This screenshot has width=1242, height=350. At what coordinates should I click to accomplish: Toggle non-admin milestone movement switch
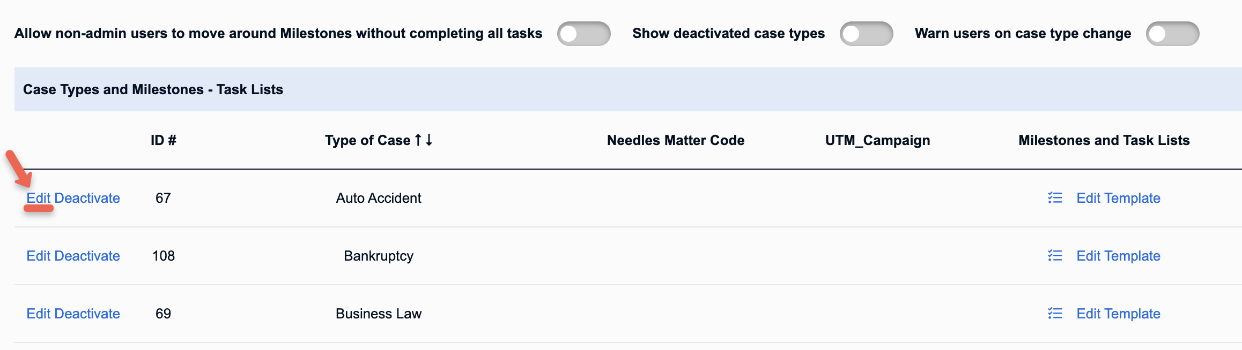(584, 34)
